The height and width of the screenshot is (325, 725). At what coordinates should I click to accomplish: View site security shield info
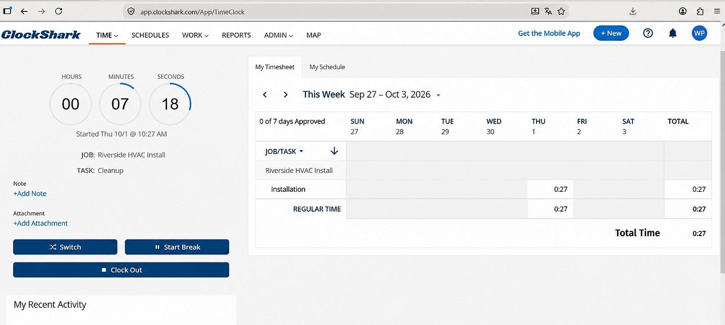tap(131, 11)
